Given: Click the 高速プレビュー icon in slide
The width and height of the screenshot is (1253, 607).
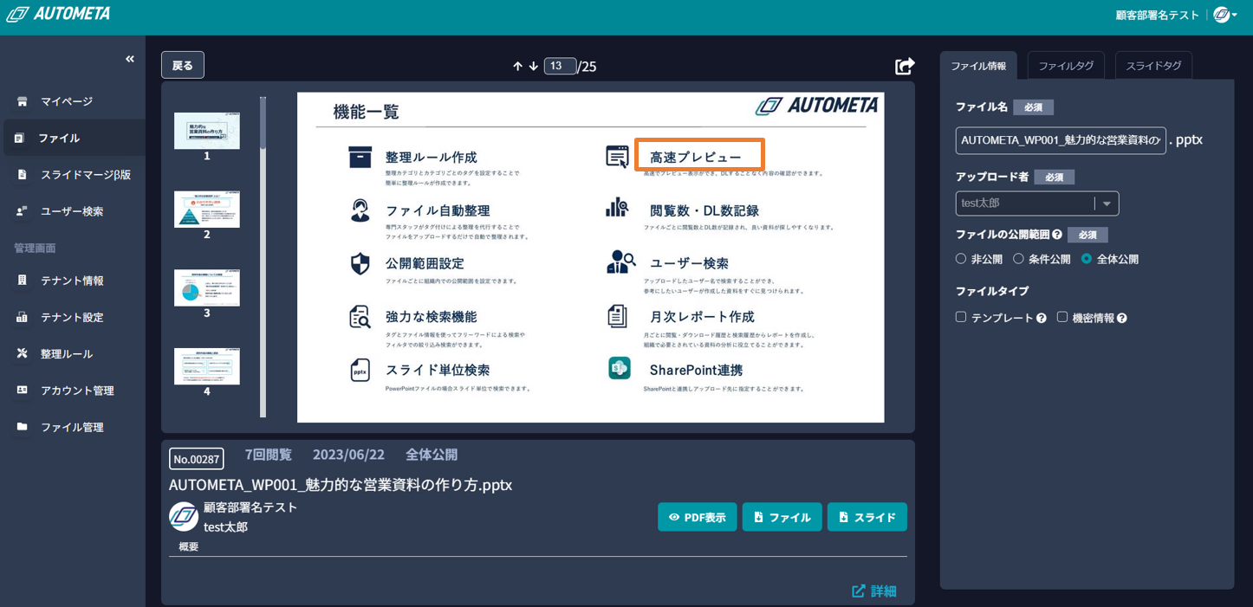Looking at the screenshot, I should (618, 157).
